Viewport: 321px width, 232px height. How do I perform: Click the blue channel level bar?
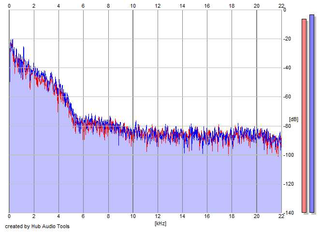(x=312, y=113)
